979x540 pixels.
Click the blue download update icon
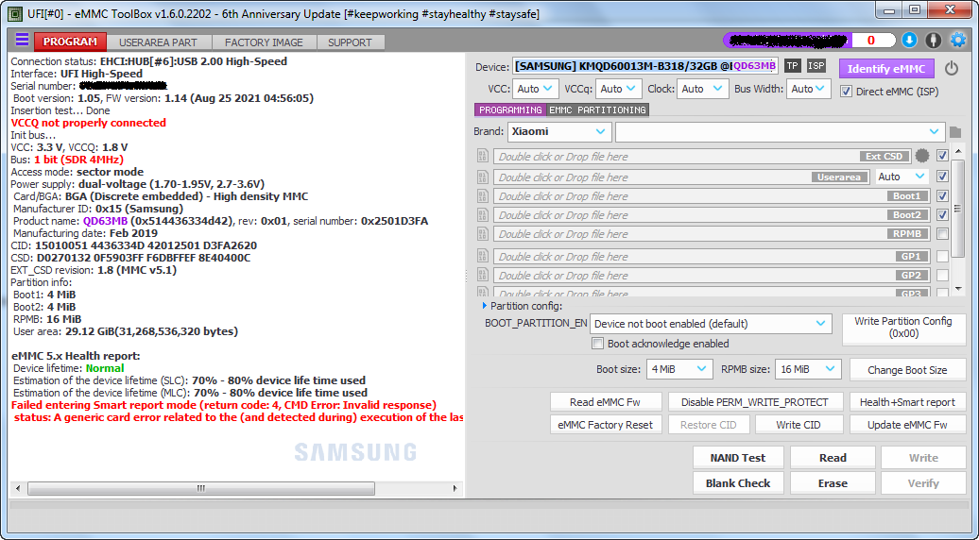[x=909, y=41]
